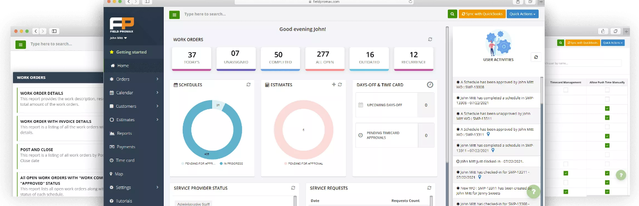Click the Sync with QuickBooks button
The image size is (639, 206).
[x=482, y=14]
